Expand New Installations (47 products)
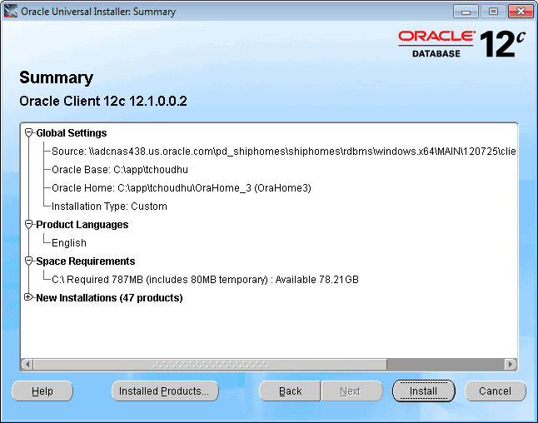This screenshot has width=538, height=423. pos(30,297)
